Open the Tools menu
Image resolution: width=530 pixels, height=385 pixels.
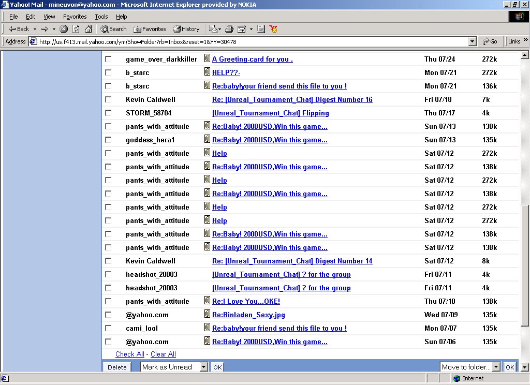[x=101, y=17]
